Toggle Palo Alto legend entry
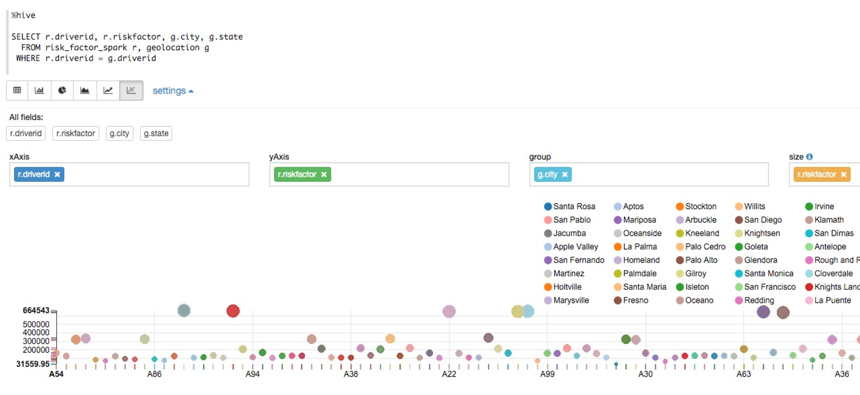The width and height of the screenshot is (860, 395). tap(697, 260)
